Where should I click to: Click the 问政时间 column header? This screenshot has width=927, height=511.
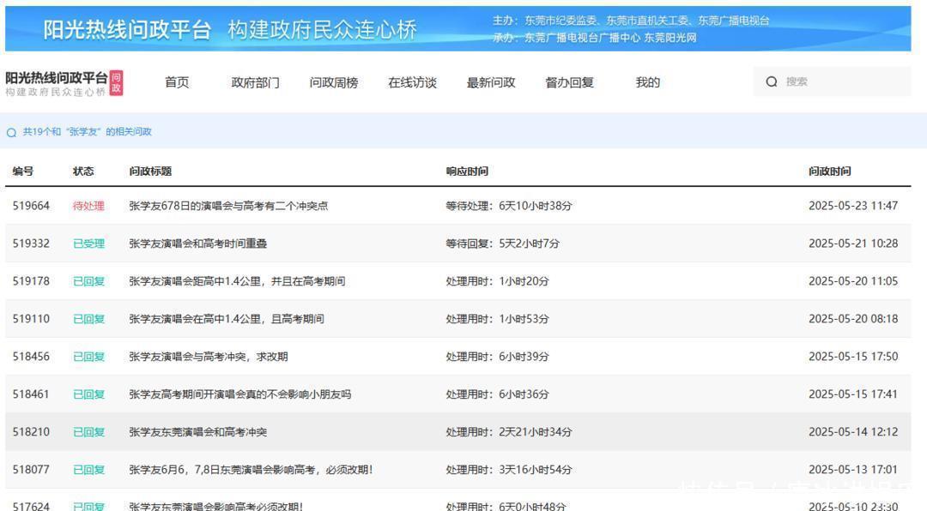point(831,171)
